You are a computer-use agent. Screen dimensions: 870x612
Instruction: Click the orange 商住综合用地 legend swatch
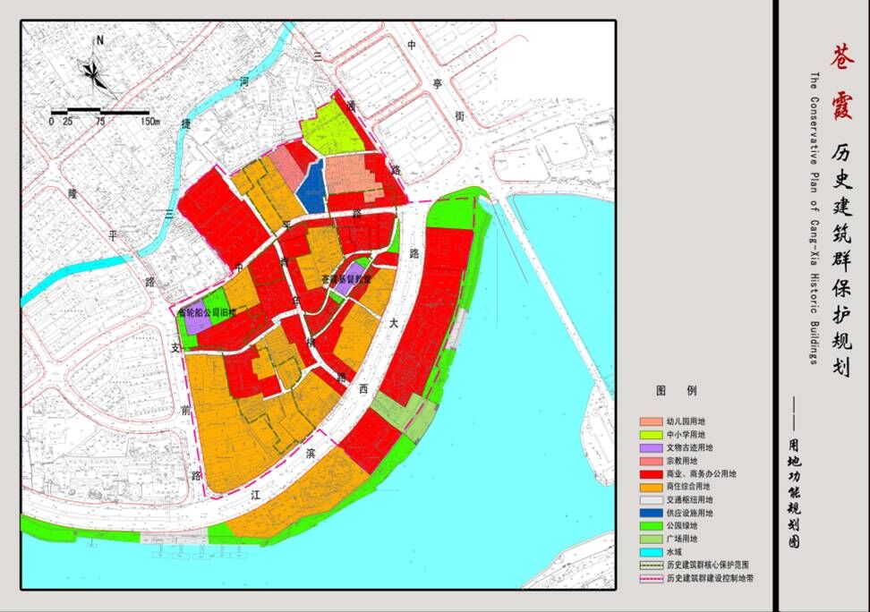[650, 487]
